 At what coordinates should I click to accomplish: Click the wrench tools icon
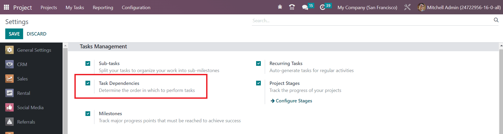(407, 7)
